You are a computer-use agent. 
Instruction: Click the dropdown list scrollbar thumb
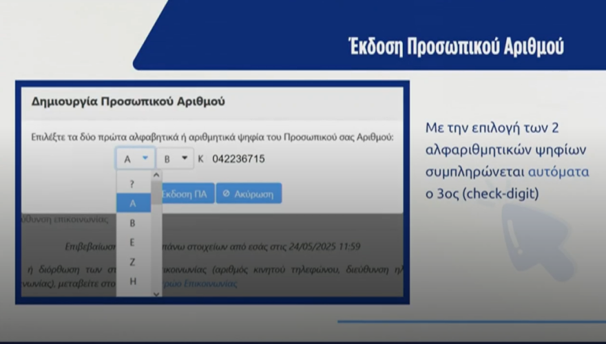pos(156,193)
